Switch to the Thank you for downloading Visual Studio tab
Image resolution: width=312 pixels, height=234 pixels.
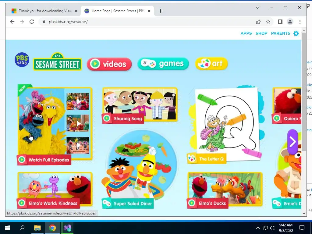coord(44,11)
